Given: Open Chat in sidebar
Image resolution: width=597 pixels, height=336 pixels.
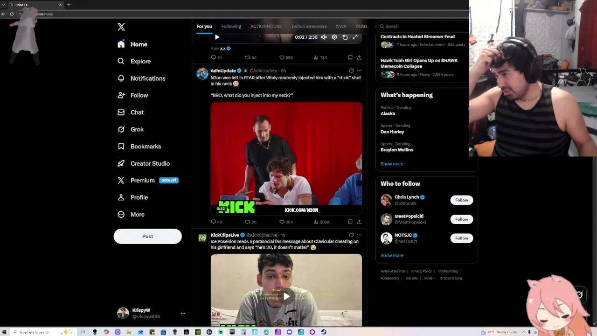Looking at the screenshot, I should point(130,112).
